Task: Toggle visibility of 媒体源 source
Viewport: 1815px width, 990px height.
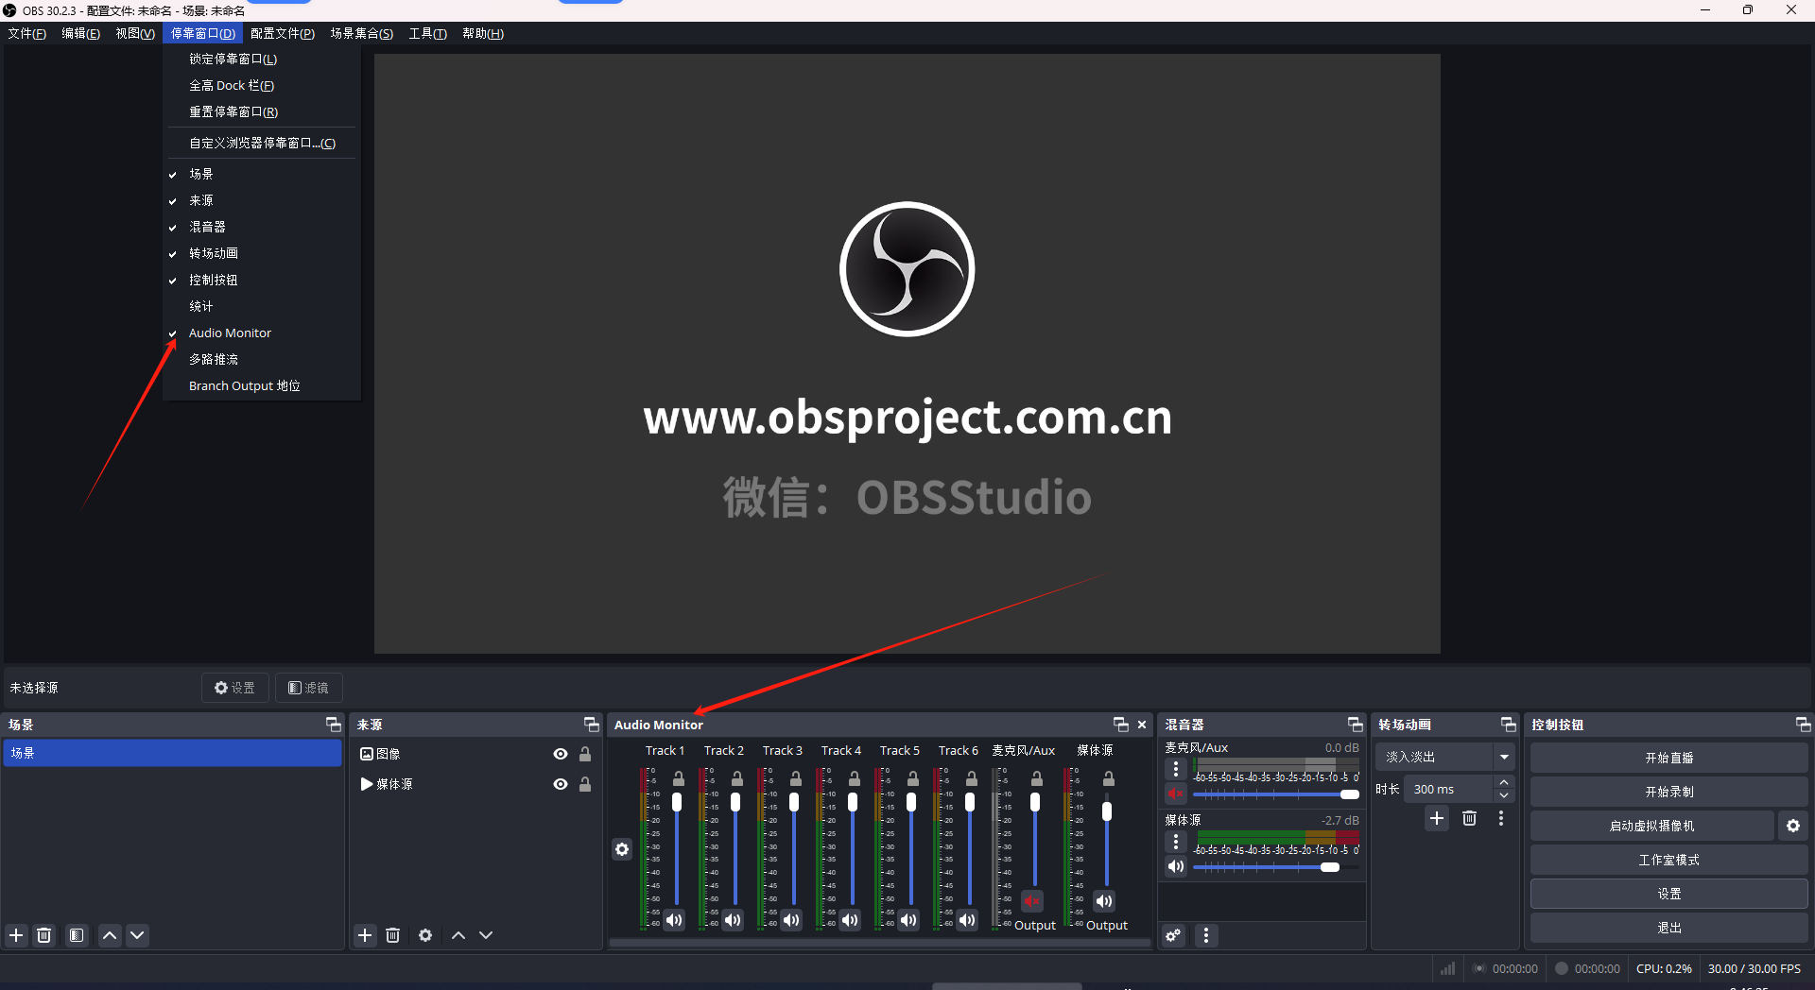Action: click(x=561, y=784)
